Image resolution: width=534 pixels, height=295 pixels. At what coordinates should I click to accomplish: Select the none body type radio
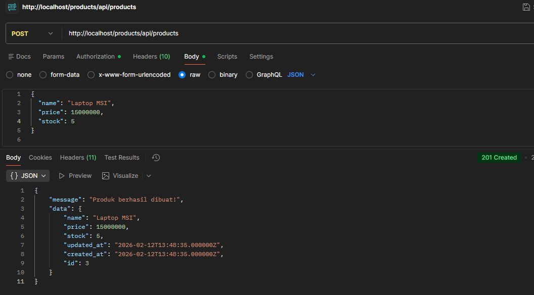[x=10, y=75]
